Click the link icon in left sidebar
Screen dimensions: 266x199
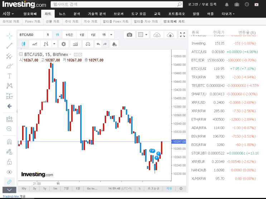10,182
